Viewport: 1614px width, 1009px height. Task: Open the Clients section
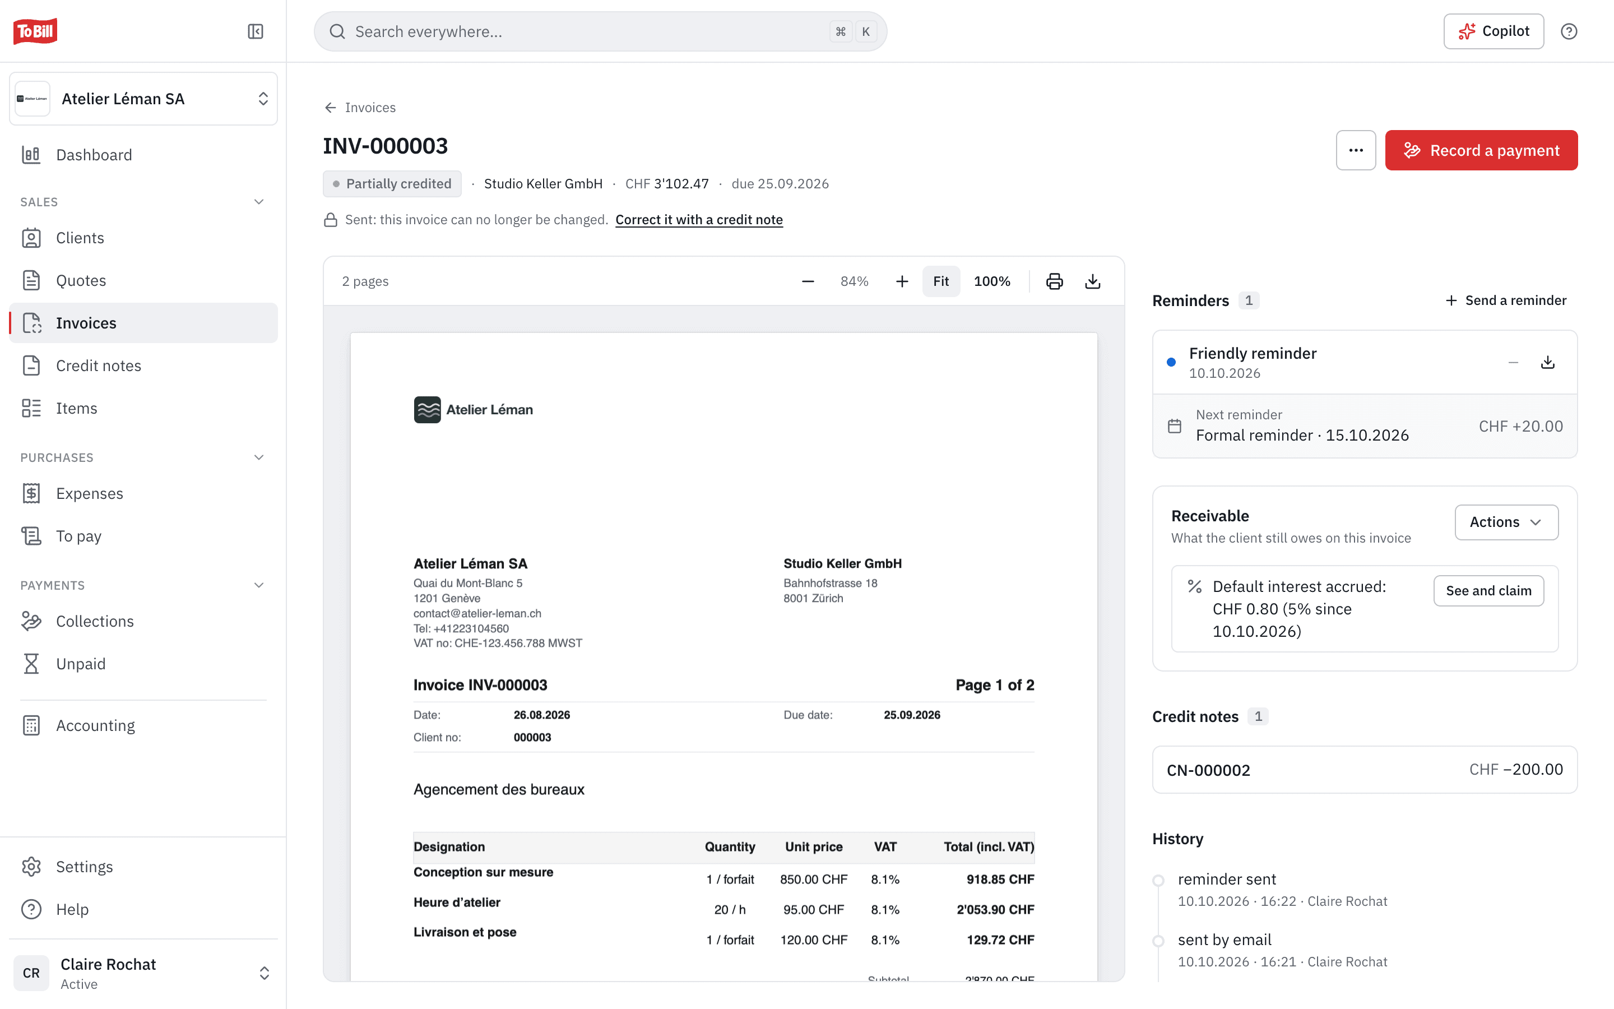[143, 238]
